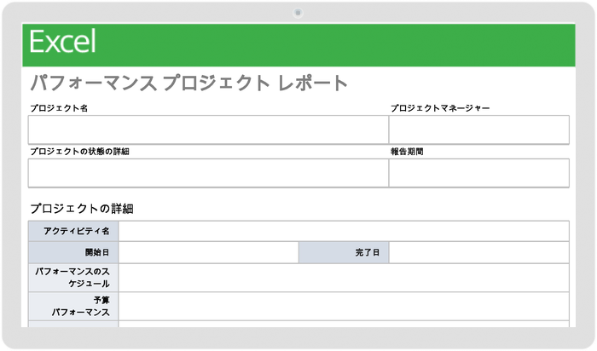Select the パフォーマンスのスケジュール label cell
597x351 pixels.
tap(73, 278)
